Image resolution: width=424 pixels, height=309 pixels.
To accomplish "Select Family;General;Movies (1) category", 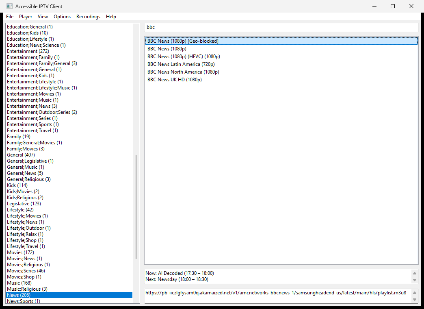I will 69,143.
